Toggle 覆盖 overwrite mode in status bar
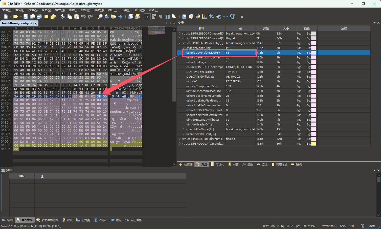 [x=372, y=226]
